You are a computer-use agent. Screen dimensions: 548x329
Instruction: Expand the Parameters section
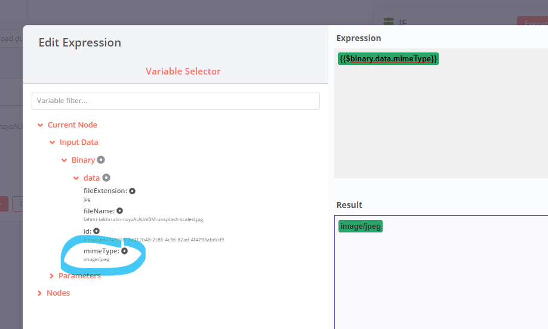(53, 276)
